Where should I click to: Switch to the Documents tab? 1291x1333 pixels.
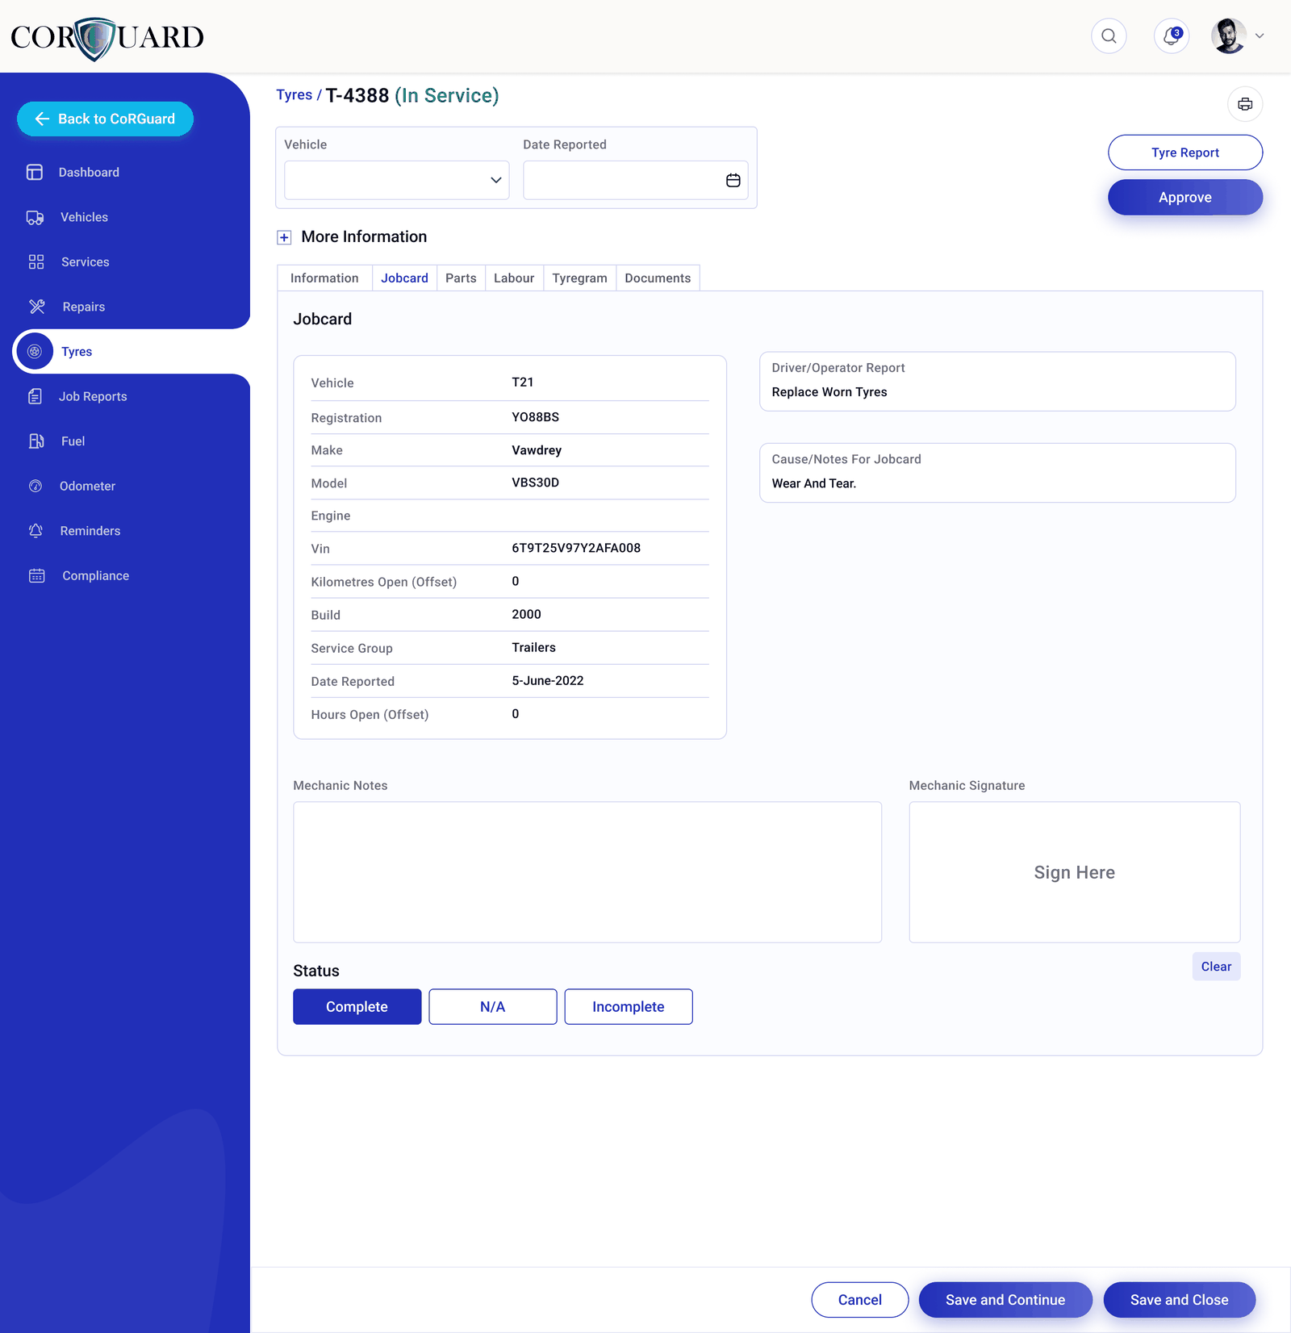(x=658, y=278)
